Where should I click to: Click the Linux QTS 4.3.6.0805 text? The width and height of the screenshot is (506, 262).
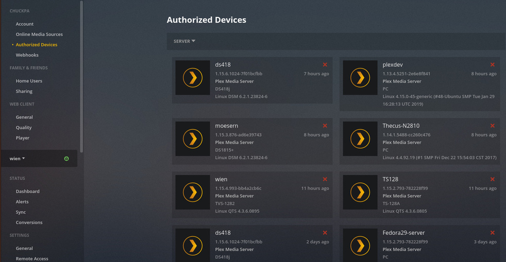point(404,211)
